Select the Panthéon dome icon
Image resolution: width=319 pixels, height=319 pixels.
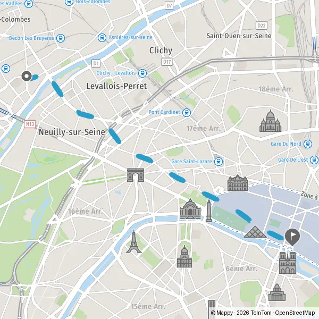point(277,292)
